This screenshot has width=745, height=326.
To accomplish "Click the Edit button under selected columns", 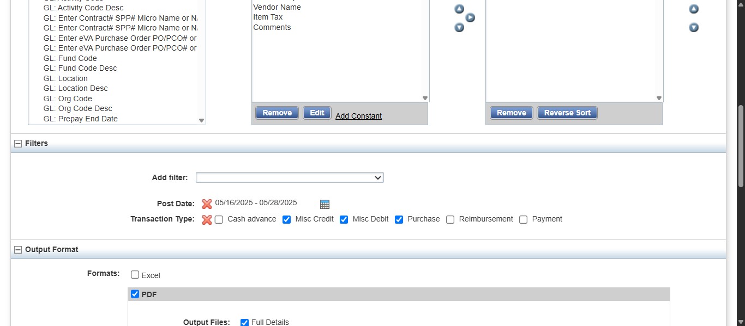I will (317, 113).
